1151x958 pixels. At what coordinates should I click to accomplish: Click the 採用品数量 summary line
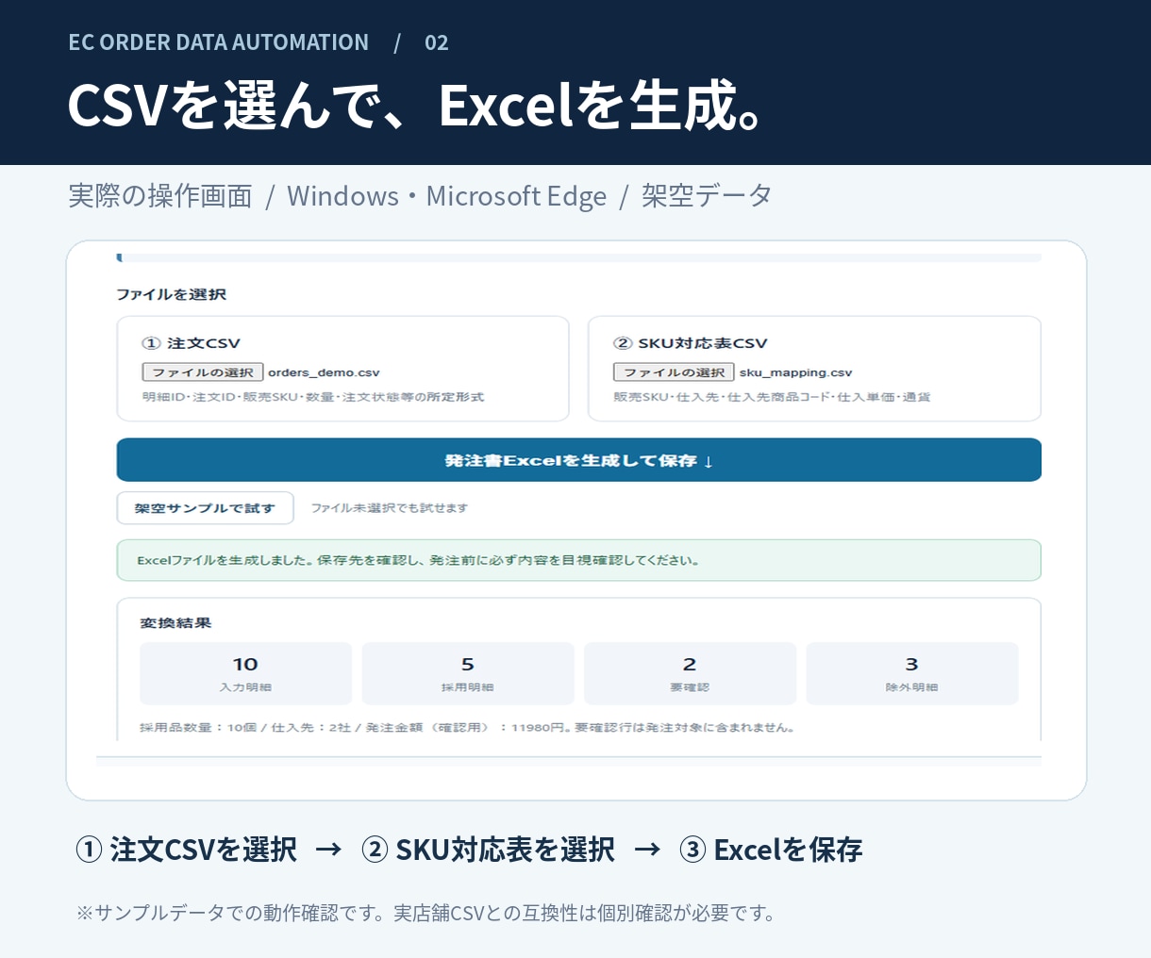pos(468,728)
